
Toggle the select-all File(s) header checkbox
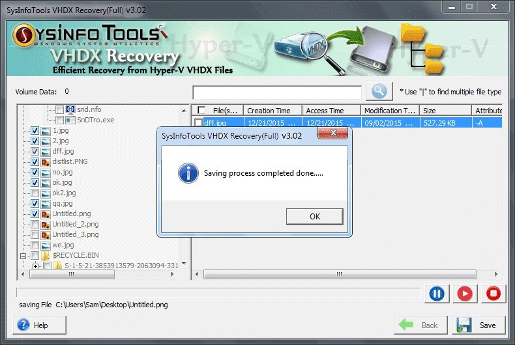201,110
